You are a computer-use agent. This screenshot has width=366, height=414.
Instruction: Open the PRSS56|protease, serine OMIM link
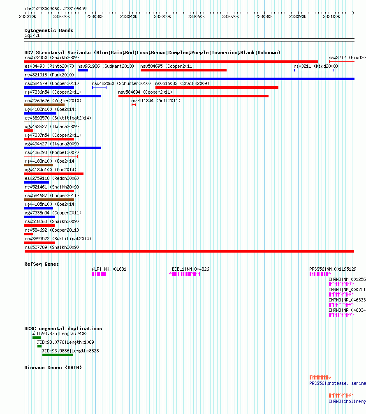[338, 383]
